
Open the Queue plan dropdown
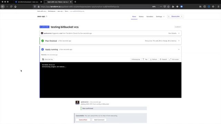175,17
